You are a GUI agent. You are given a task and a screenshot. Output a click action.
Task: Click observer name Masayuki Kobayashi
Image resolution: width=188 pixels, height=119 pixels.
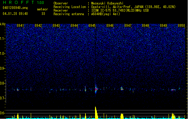[107, 3]
